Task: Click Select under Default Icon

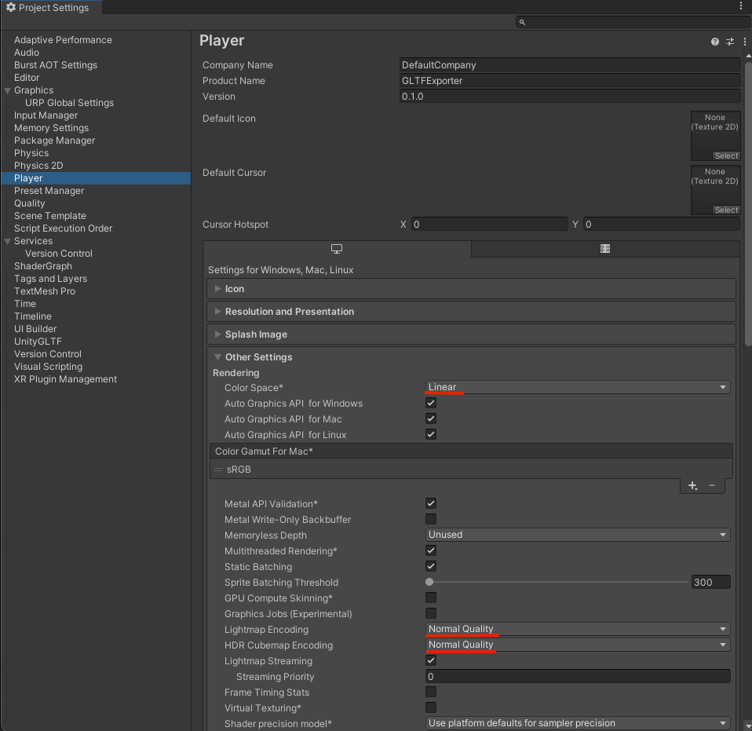Action: pos(726,156)
